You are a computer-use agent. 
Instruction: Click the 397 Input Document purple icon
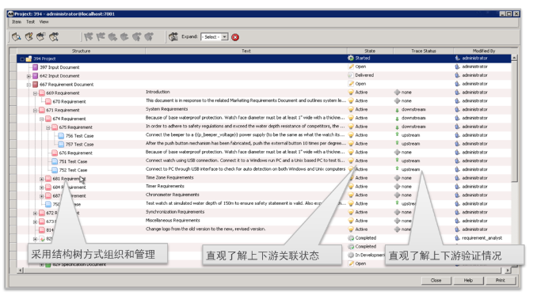(x=35, y=67)
